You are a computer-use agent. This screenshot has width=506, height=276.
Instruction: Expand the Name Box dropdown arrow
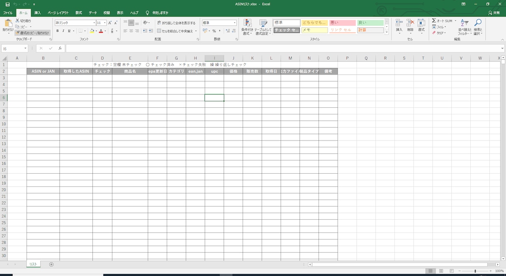pos(25,48)
